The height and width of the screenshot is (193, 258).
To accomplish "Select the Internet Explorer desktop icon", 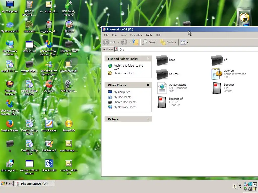I will pos(10,88).
